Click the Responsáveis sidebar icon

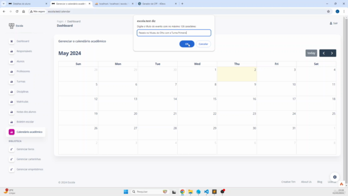(11, 51)
